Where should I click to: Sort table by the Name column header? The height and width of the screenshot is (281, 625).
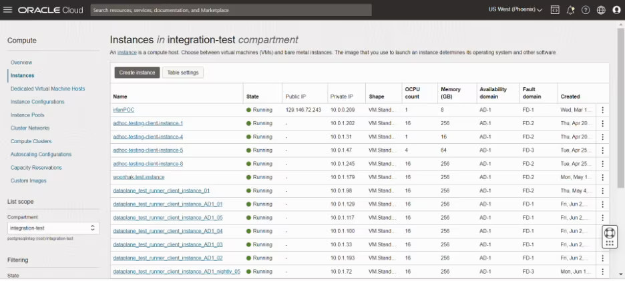(x=120, y=97)
